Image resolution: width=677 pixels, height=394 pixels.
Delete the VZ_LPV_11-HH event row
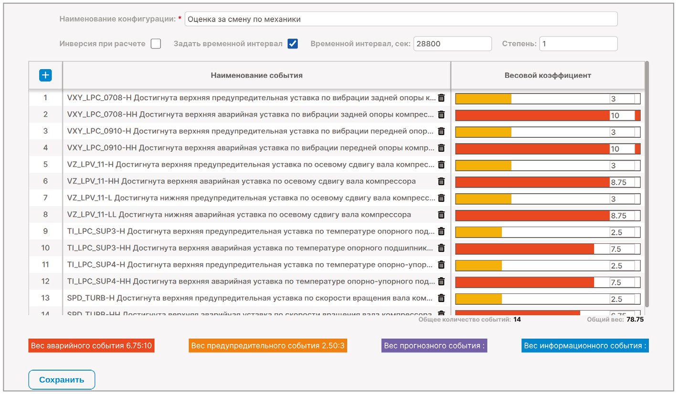coord(441,181)
